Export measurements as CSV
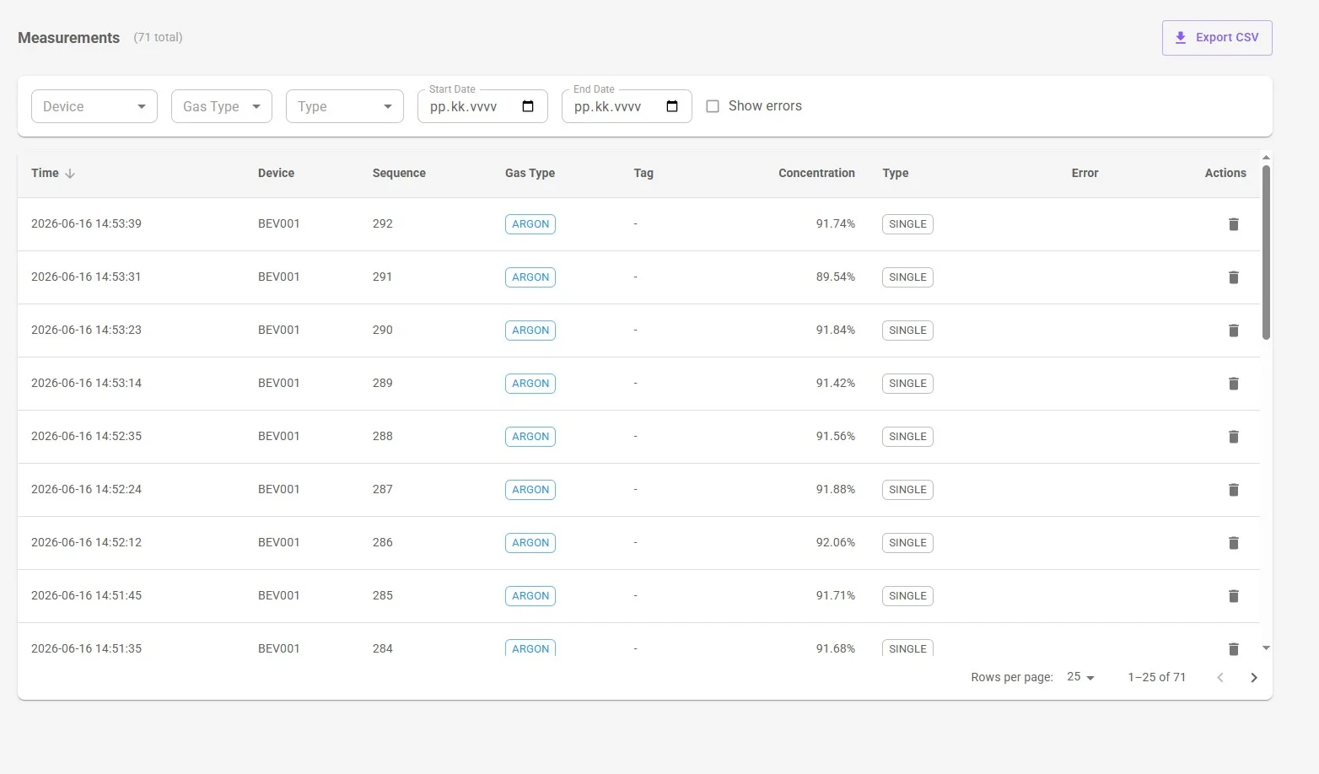 1217,38
